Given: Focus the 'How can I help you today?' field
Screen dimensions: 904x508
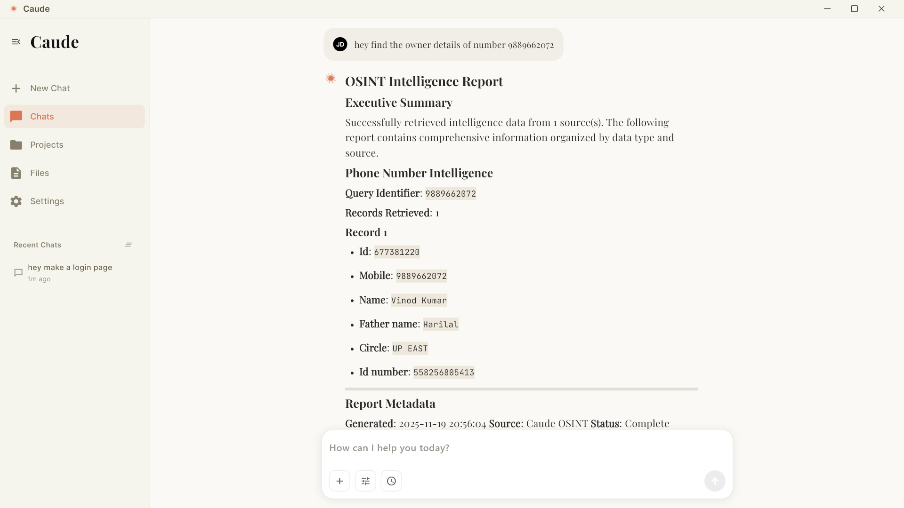Looking at the screenshot, I should click(x=518, y=448).
